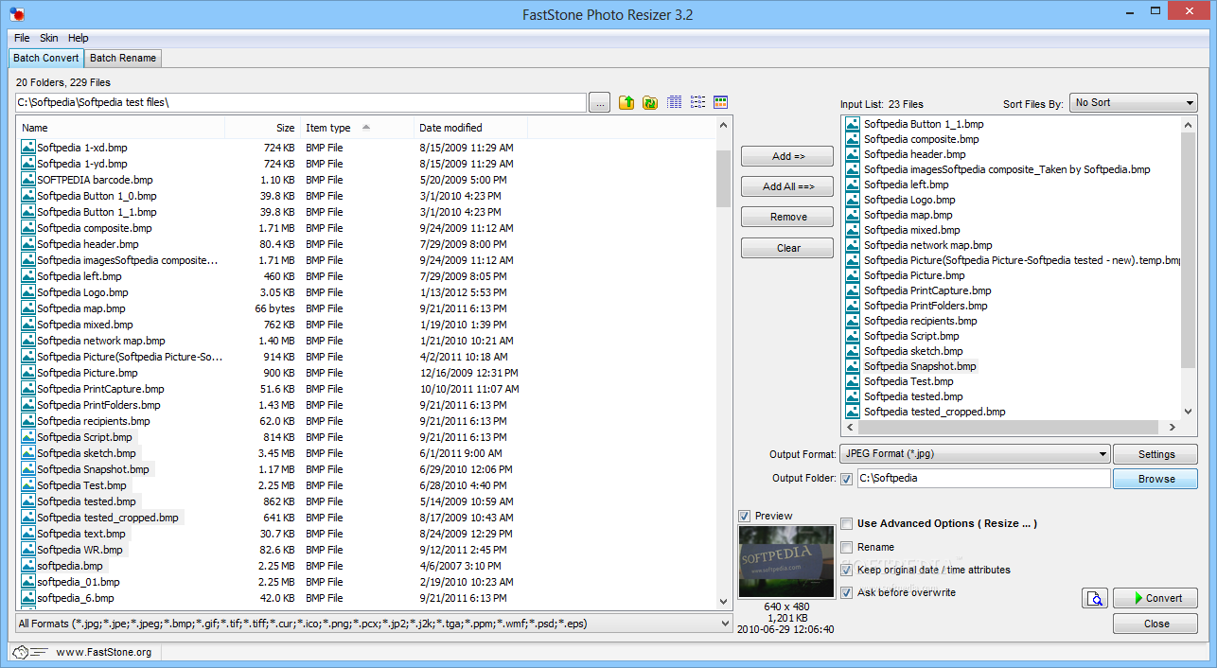Select softpedia_01.bmp in folder list

point(79,582)
